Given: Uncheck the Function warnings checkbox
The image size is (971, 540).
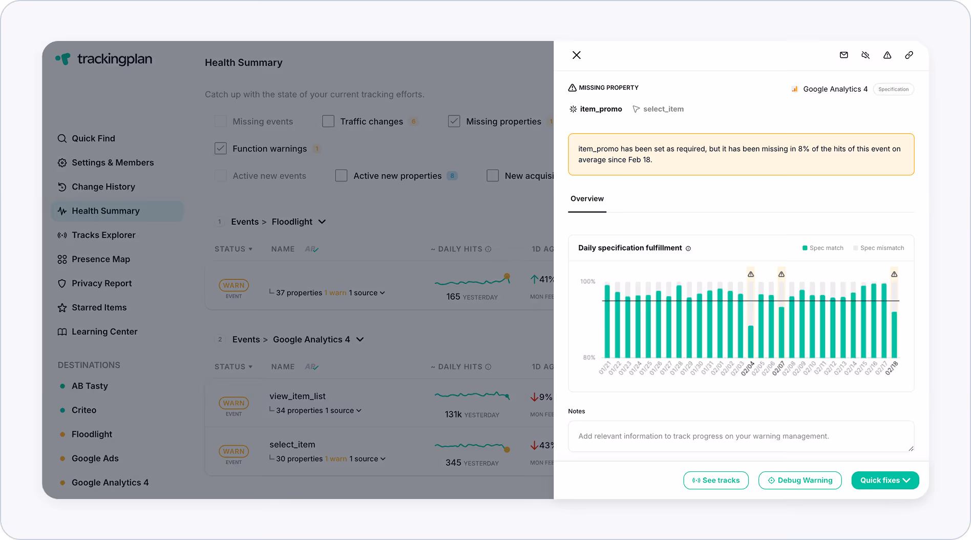Looking at the screenshot, I should (x=220, y=149).
